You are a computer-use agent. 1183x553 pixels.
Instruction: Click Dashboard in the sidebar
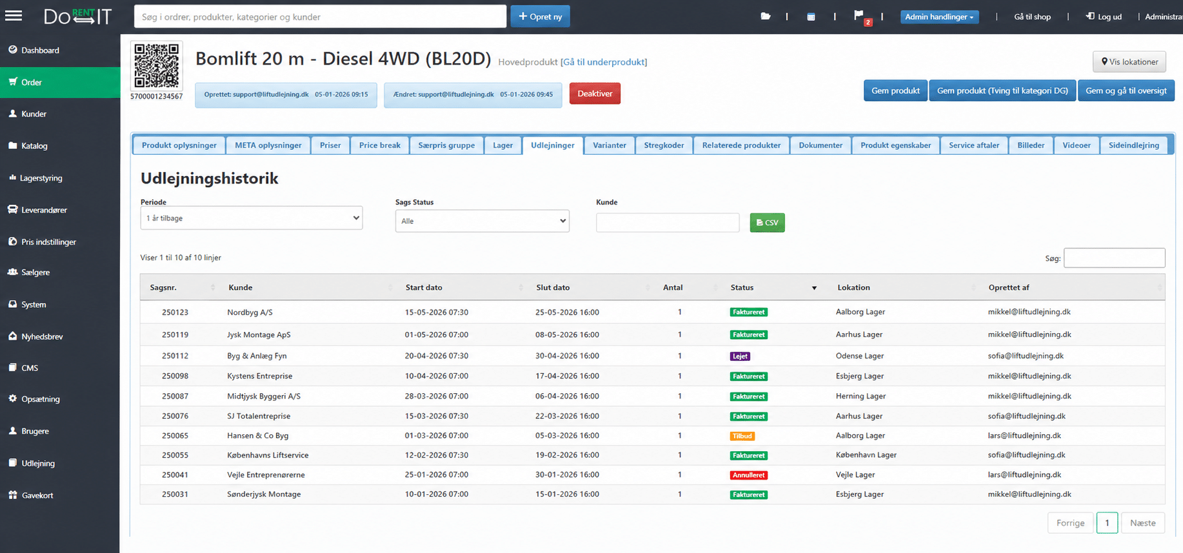60,50
